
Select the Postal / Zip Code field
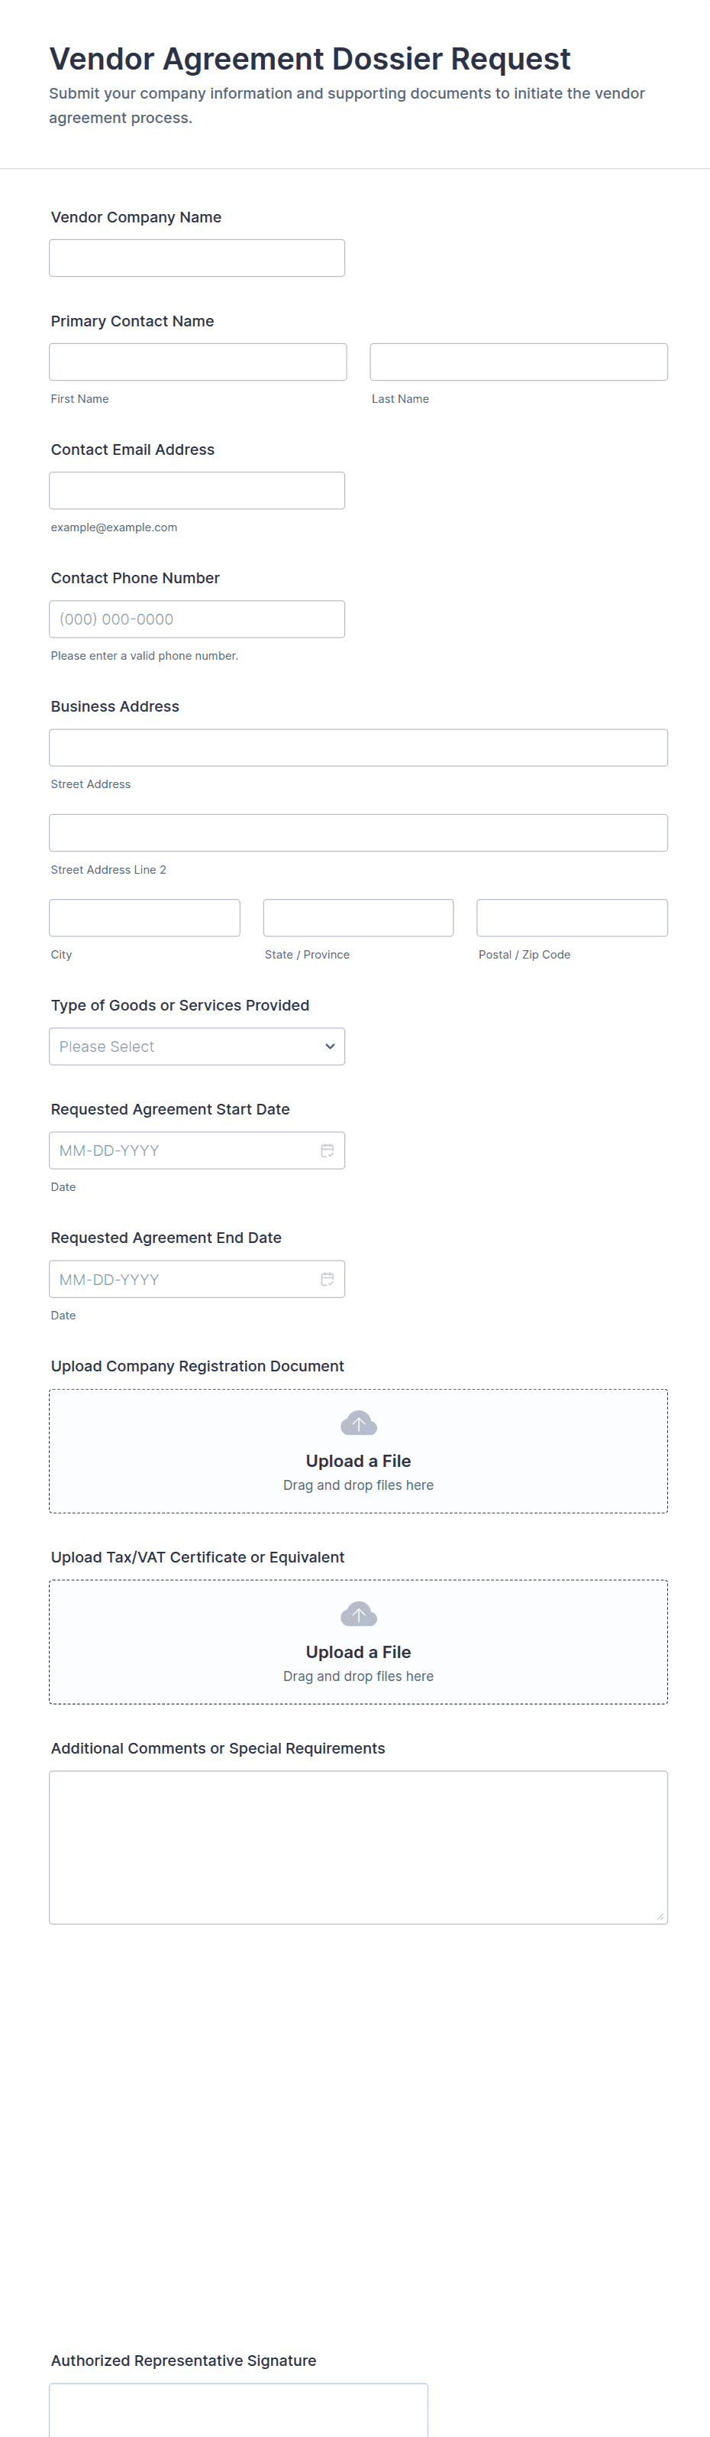coord(572,917)
